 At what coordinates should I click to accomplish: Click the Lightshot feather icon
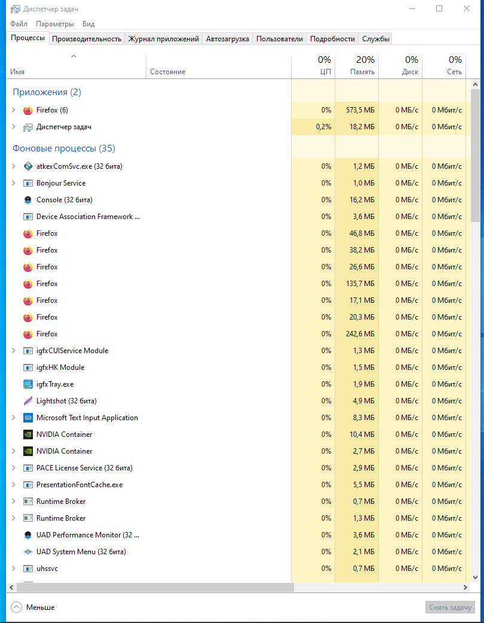[27, 401]
